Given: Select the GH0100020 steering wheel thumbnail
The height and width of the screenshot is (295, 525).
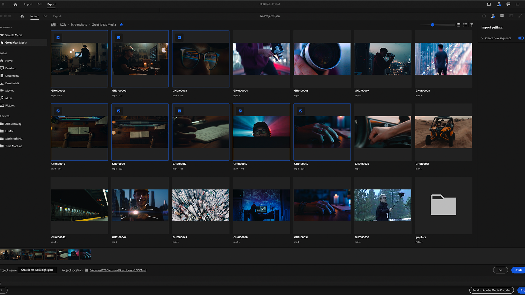Looking at the screenshot, I should [383, 132].
